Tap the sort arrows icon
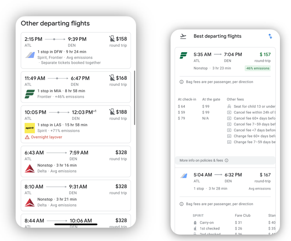This screenshot has height=241, width=291. click(270, 36)
